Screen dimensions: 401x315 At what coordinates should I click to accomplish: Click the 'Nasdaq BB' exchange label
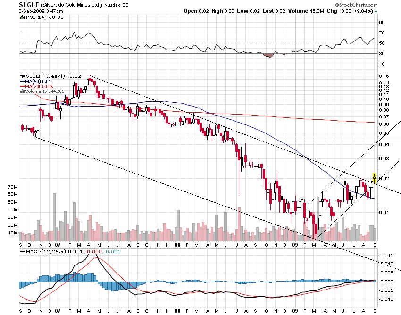[117, 5]
